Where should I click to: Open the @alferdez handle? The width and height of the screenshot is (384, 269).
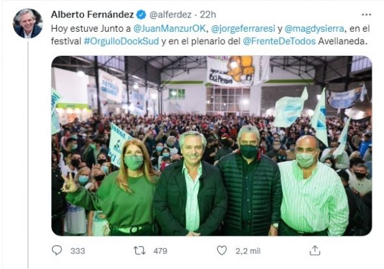[x=171, y=15]
